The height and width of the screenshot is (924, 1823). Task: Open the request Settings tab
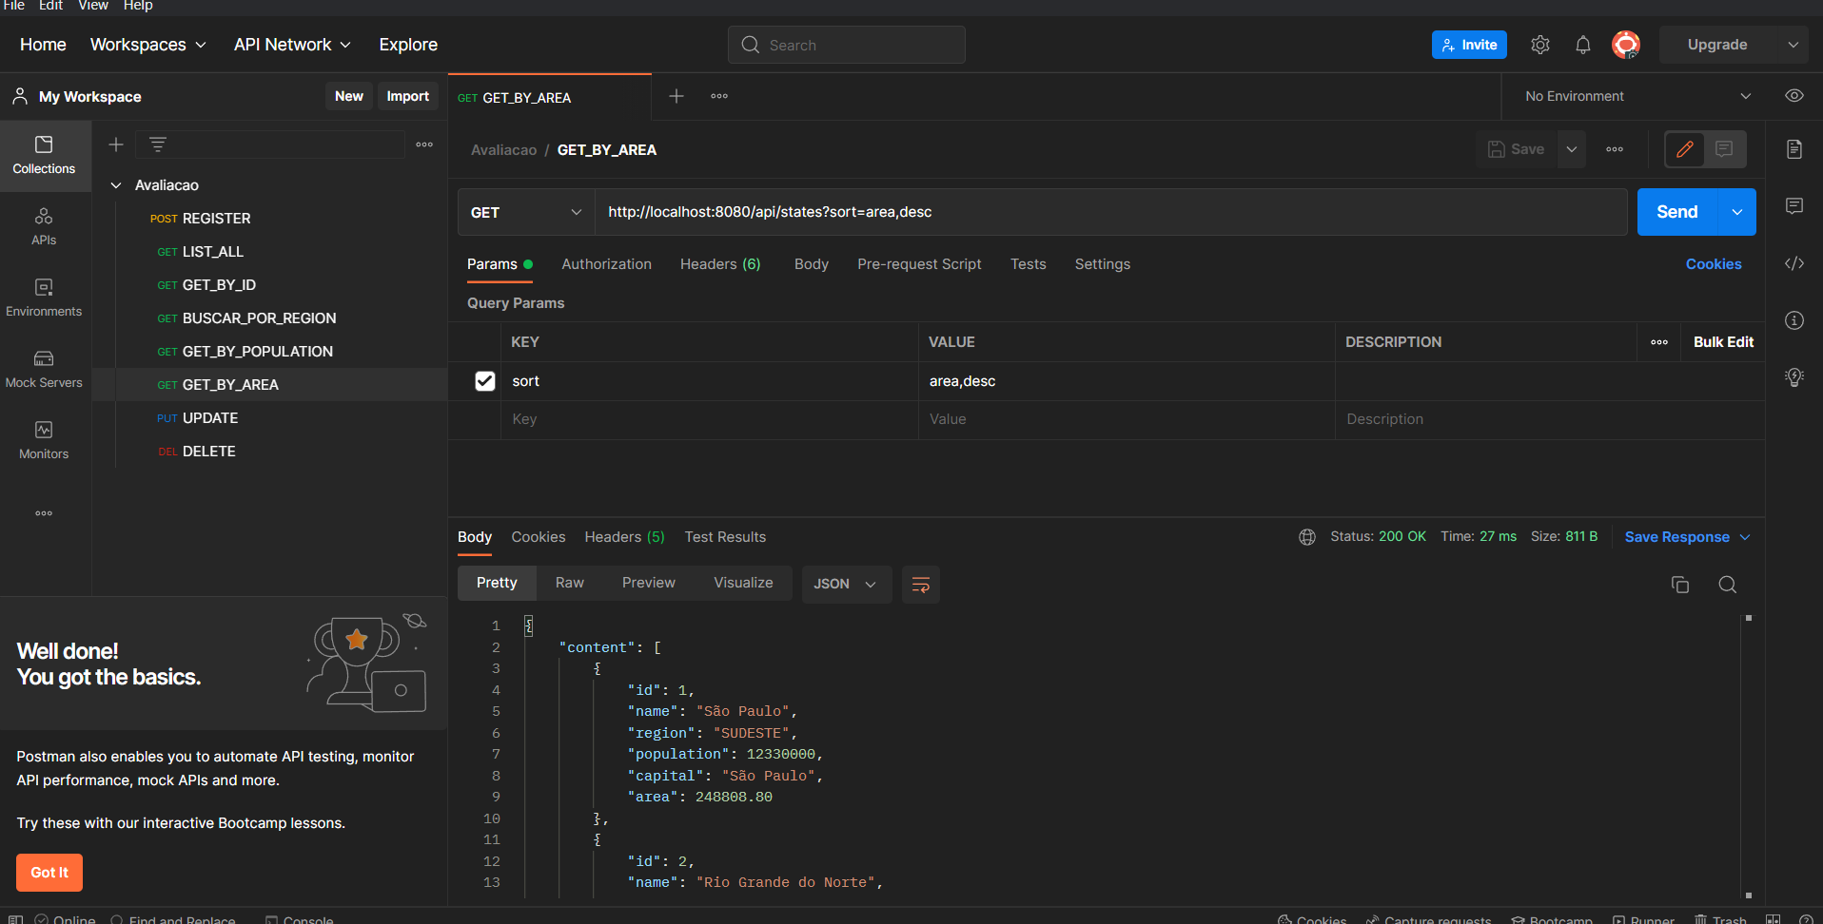coord(1103,264)
